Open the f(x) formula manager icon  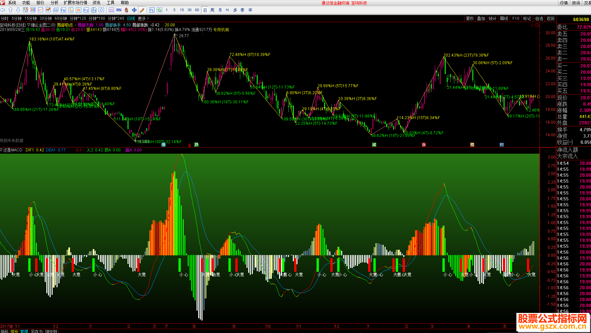pos(94,10)
